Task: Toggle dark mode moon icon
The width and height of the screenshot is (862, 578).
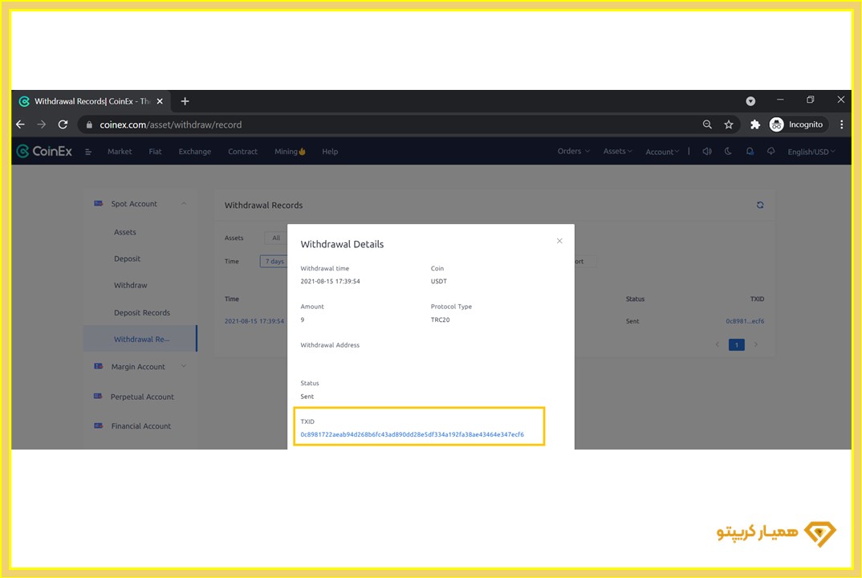Action: [x=728, y=151]
